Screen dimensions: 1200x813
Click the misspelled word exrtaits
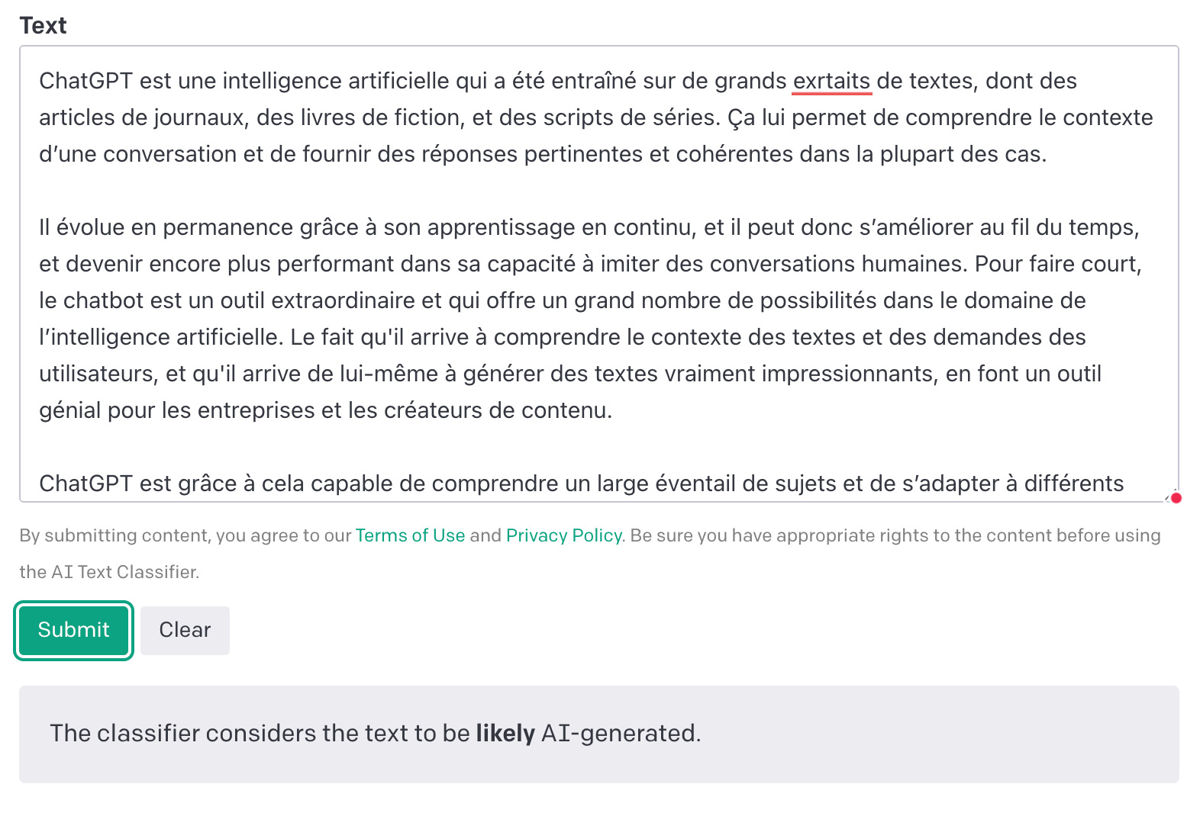(831, 81)
